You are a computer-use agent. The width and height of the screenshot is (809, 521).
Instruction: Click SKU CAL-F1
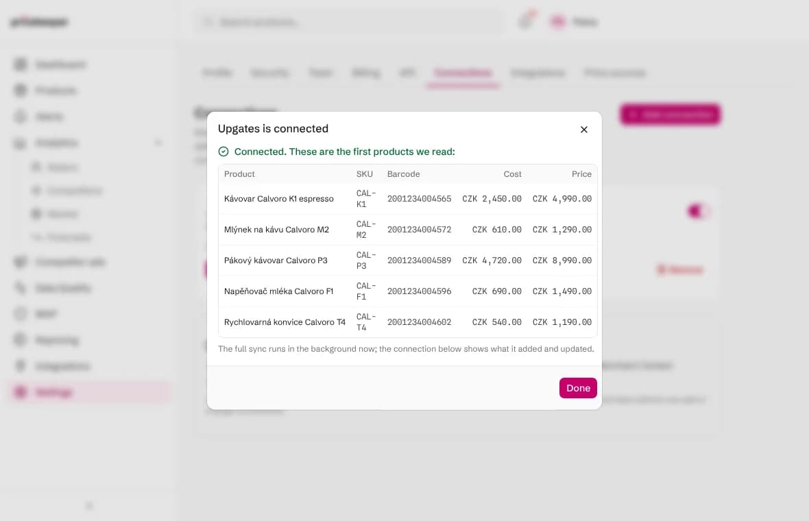point(366,291)
